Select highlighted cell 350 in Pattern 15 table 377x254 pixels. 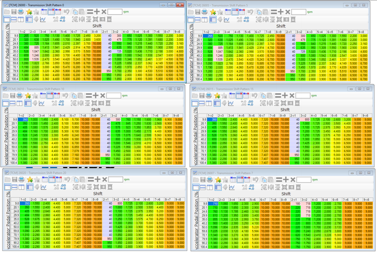[212, 119]
